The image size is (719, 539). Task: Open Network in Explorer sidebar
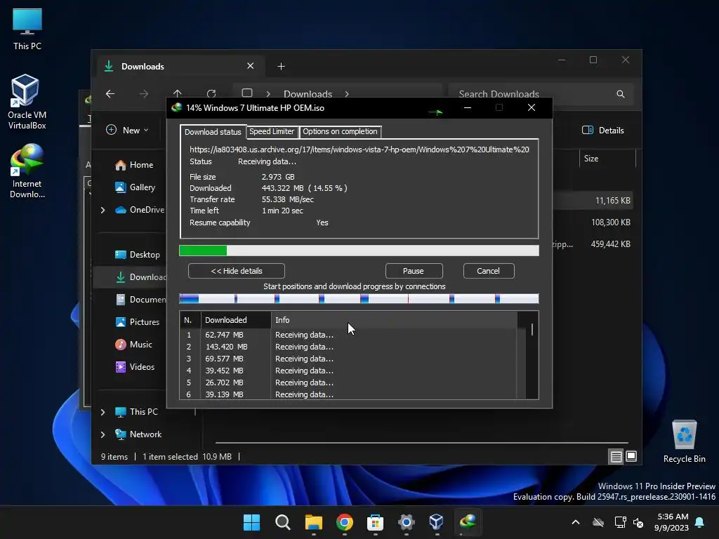138,434
